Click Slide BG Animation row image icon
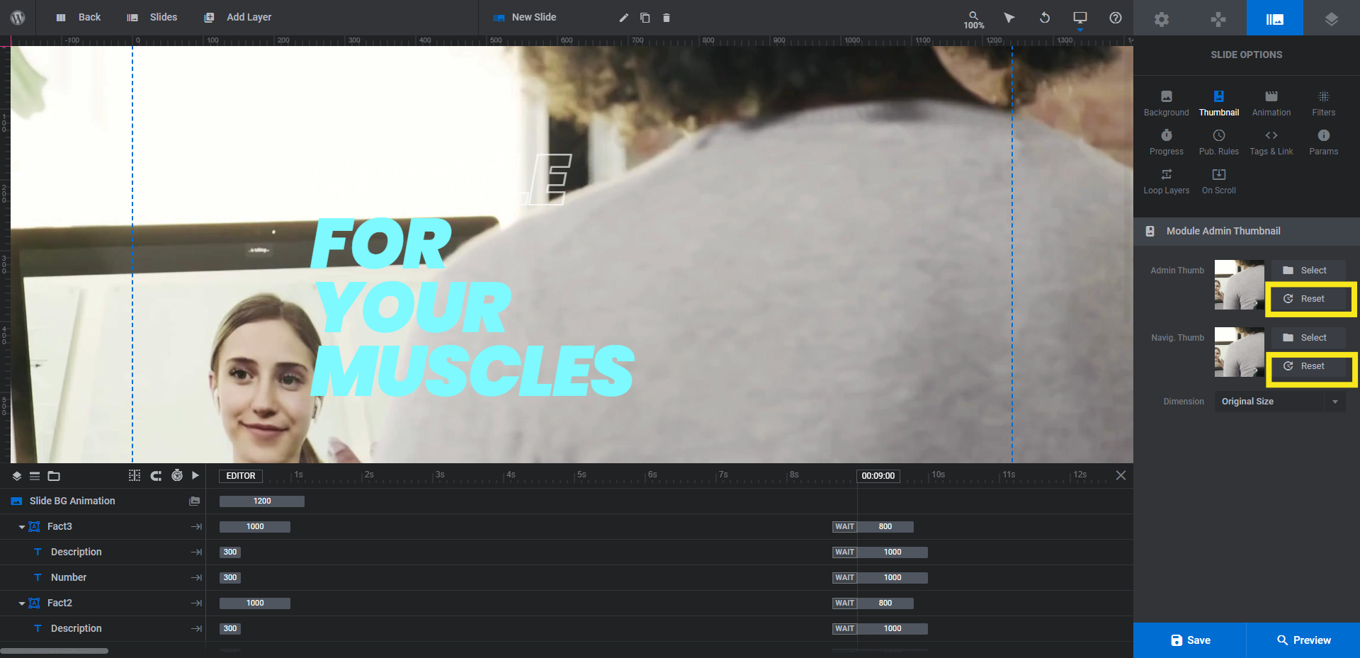Viewport: 1360px width, 658px height. [195, 501]
